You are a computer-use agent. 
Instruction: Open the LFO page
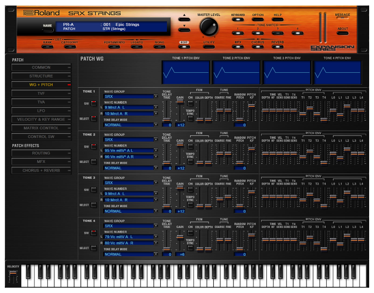(x=42, y=111)
